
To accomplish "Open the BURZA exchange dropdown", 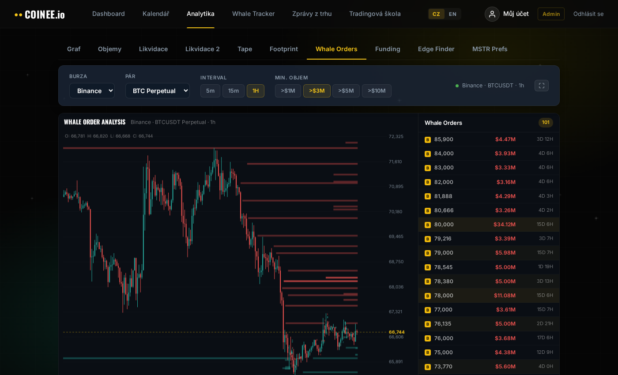I will pos(92,90).
